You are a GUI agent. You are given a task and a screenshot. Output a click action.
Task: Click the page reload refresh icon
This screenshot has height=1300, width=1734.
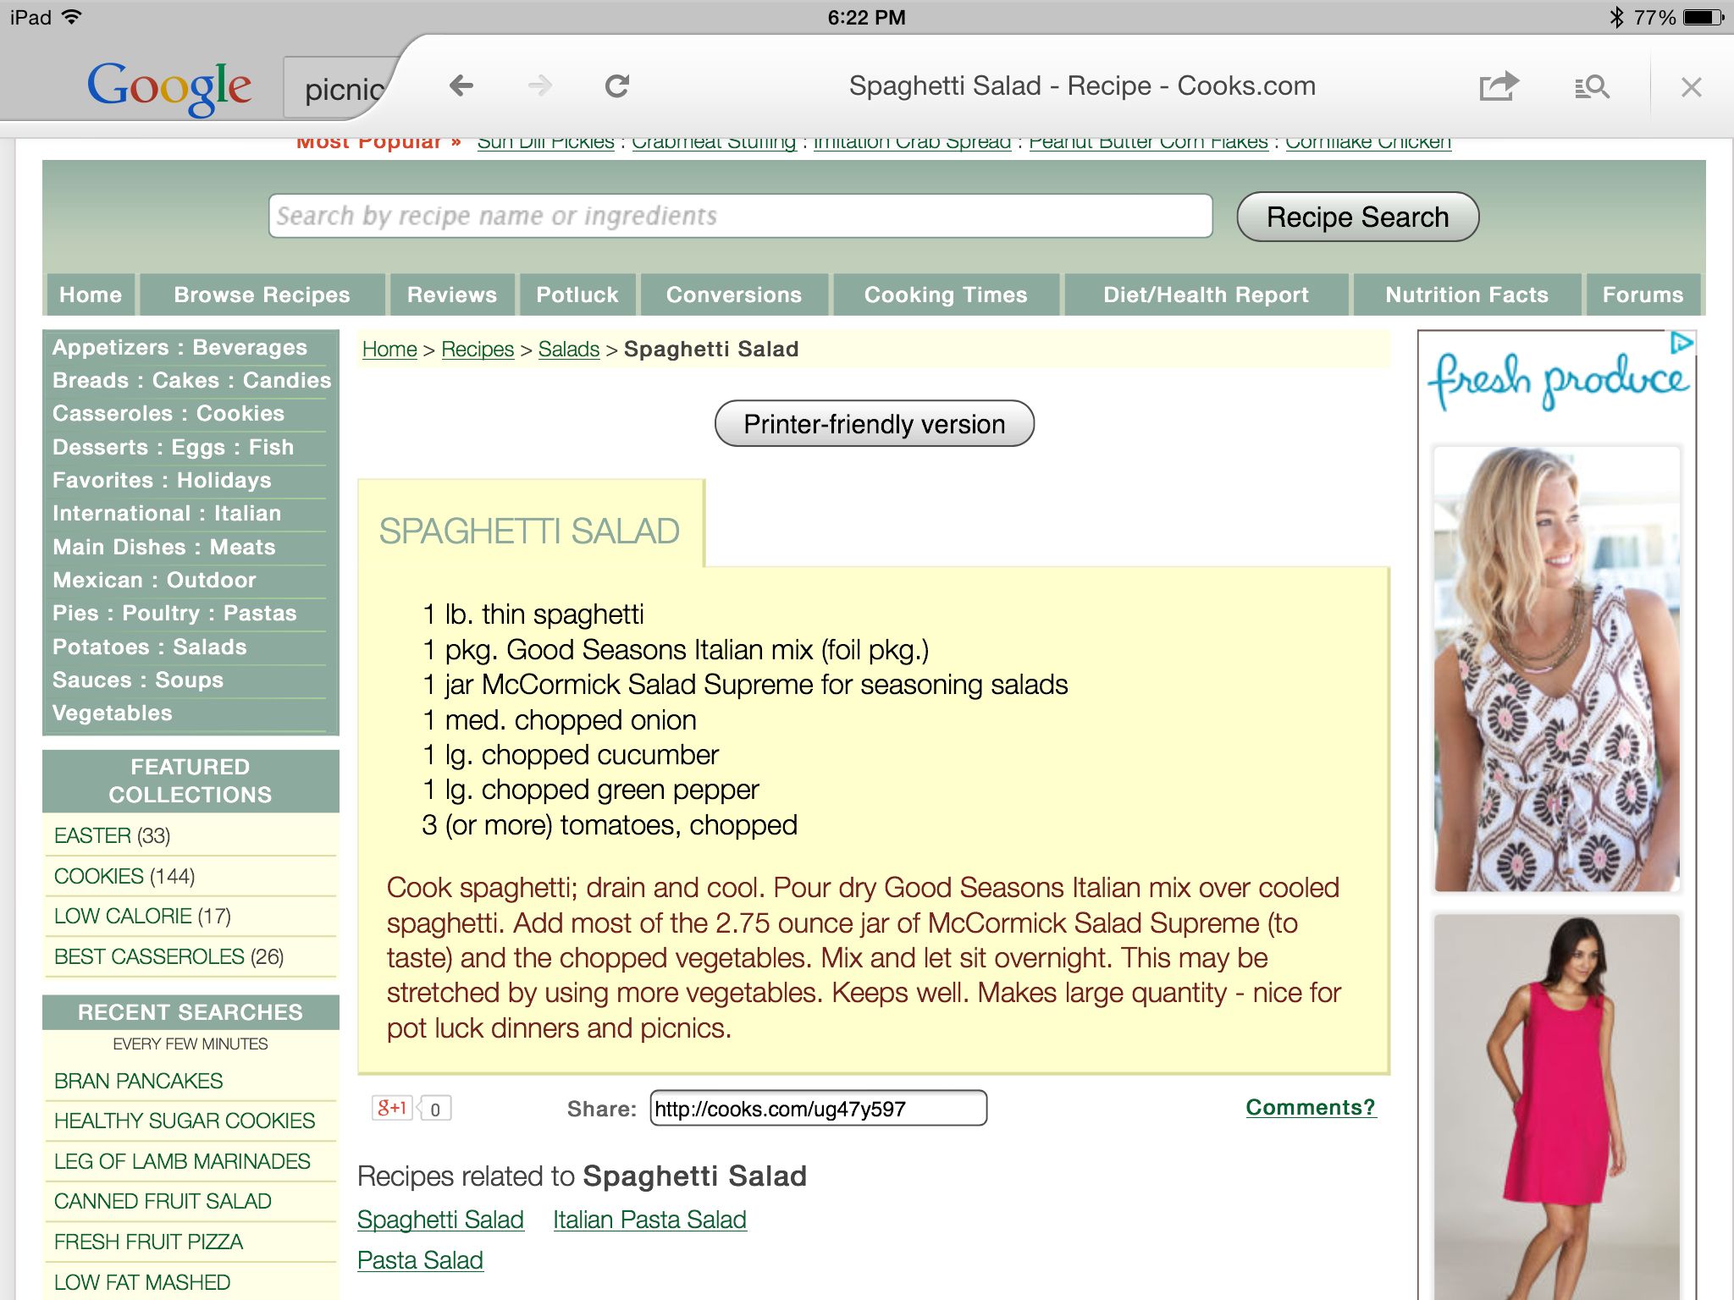point(619,85)
